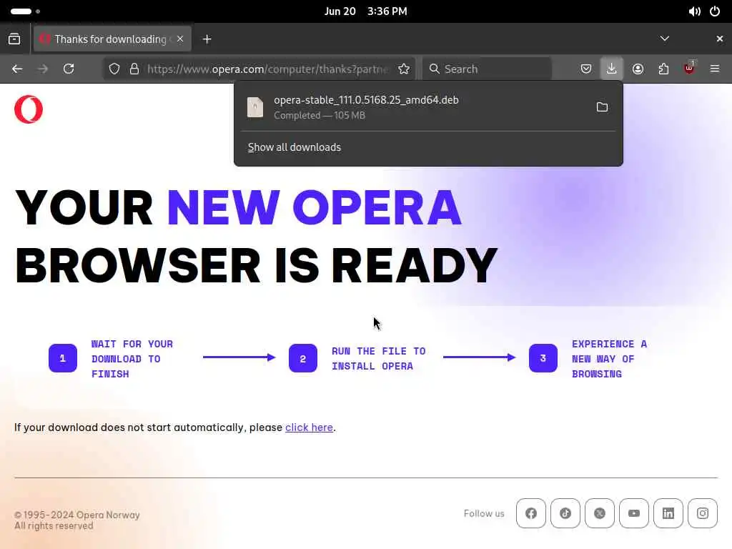Bookmark this page with the star
Screen dimensions: 732x549
point(404,69)
